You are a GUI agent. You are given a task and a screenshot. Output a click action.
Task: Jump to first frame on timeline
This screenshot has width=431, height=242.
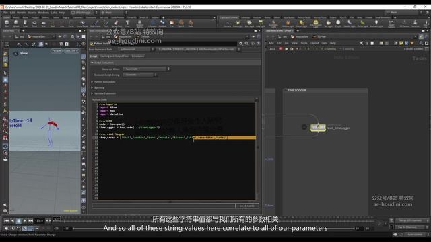click(6, 220)
